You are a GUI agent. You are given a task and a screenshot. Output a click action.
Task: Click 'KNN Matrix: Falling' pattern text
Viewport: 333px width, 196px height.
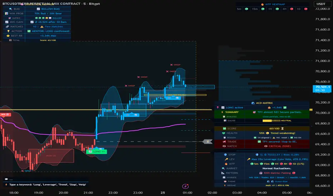click(277, 173)
